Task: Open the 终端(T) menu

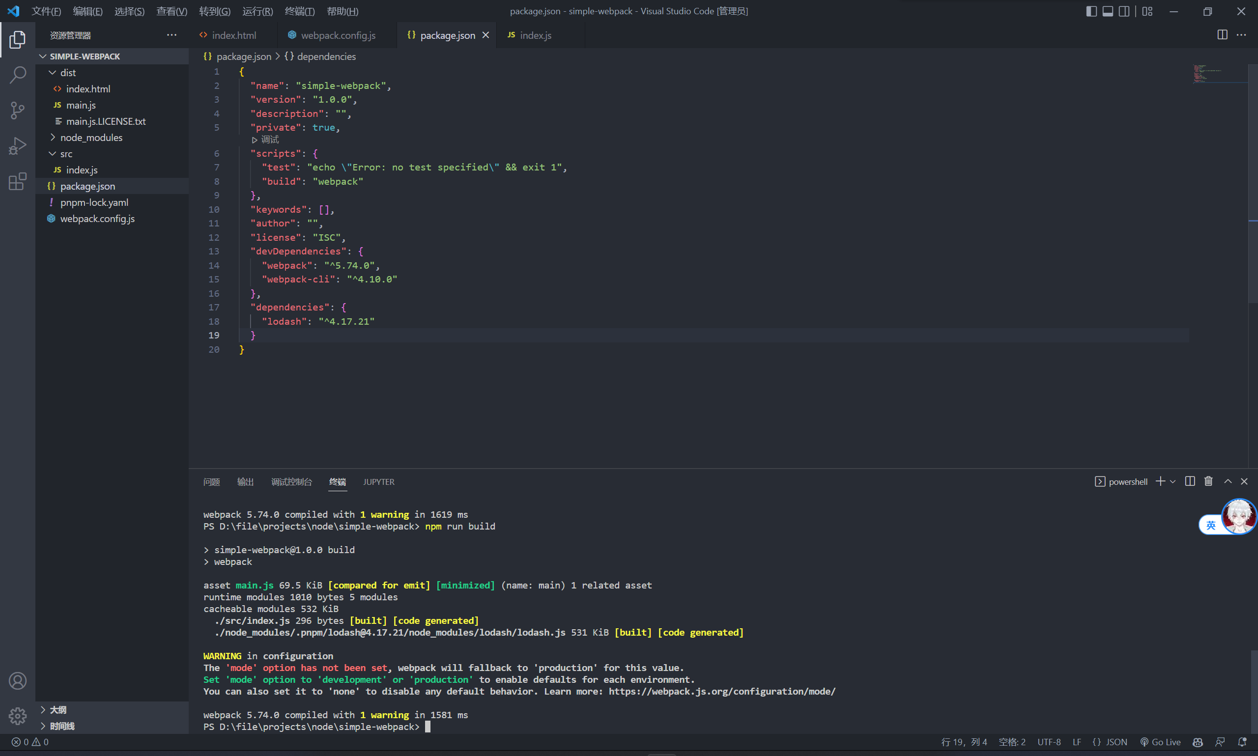Action: pos(299,11)
